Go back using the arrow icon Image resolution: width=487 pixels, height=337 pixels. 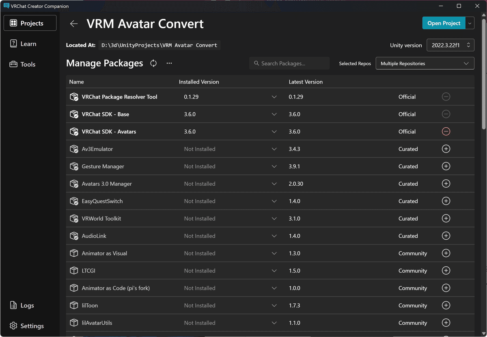coord(74,24)
